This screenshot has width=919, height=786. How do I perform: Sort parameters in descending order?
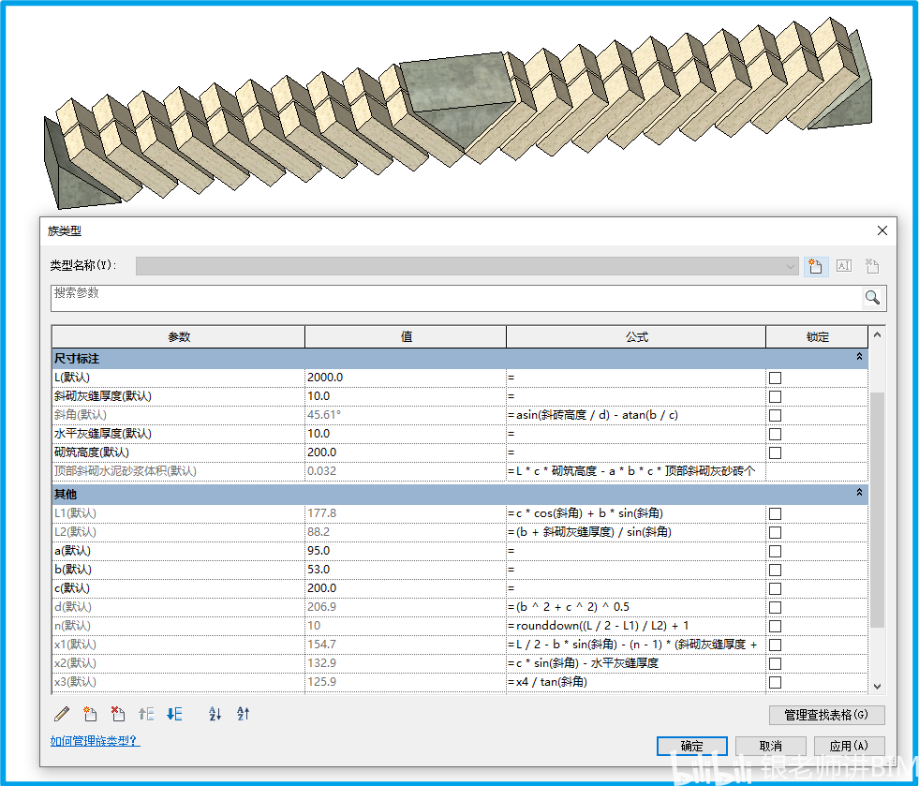pos(244,715)
